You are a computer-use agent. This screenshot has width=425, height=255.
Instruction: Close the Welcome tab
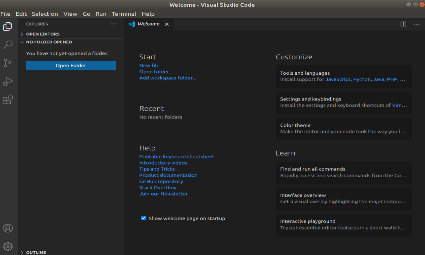tap(167, 24)
